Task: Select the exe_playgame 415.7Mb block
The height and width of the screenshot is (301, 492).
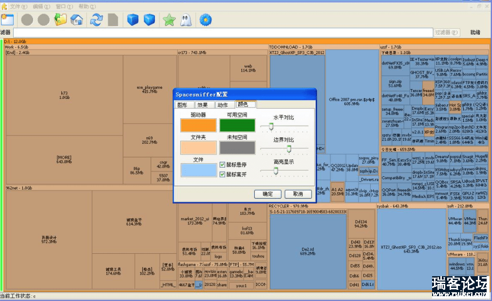Action: (x=150, y=90)
